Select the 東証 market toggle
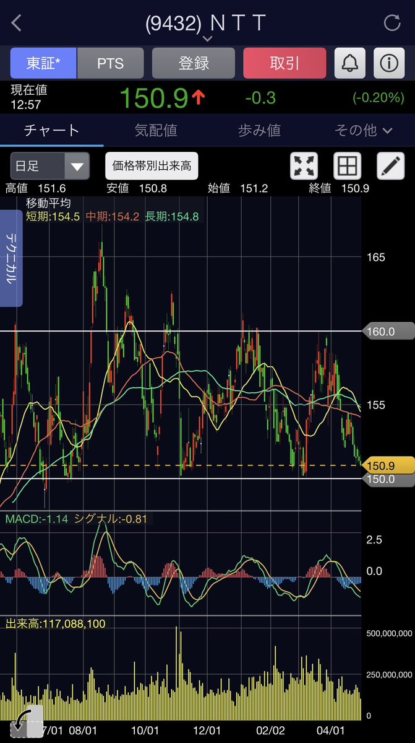The height and width of the screenshot is (743, 415). 43,63
